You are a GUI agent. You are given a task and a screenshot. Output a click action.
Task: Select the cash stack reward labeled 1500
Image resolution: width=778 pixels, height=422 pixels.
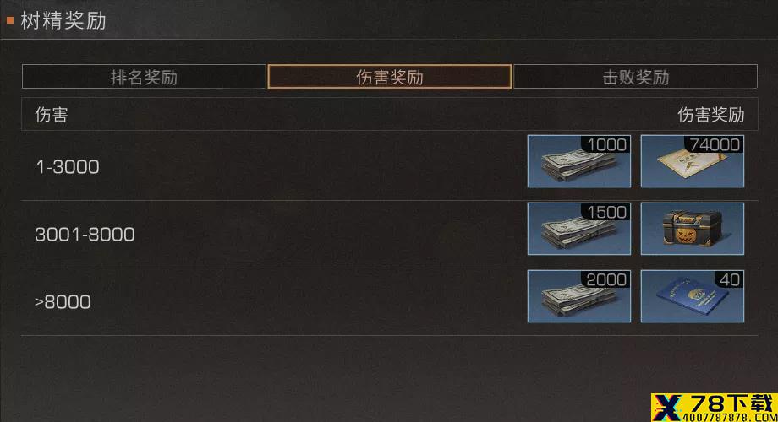click(x=579, y=229)
